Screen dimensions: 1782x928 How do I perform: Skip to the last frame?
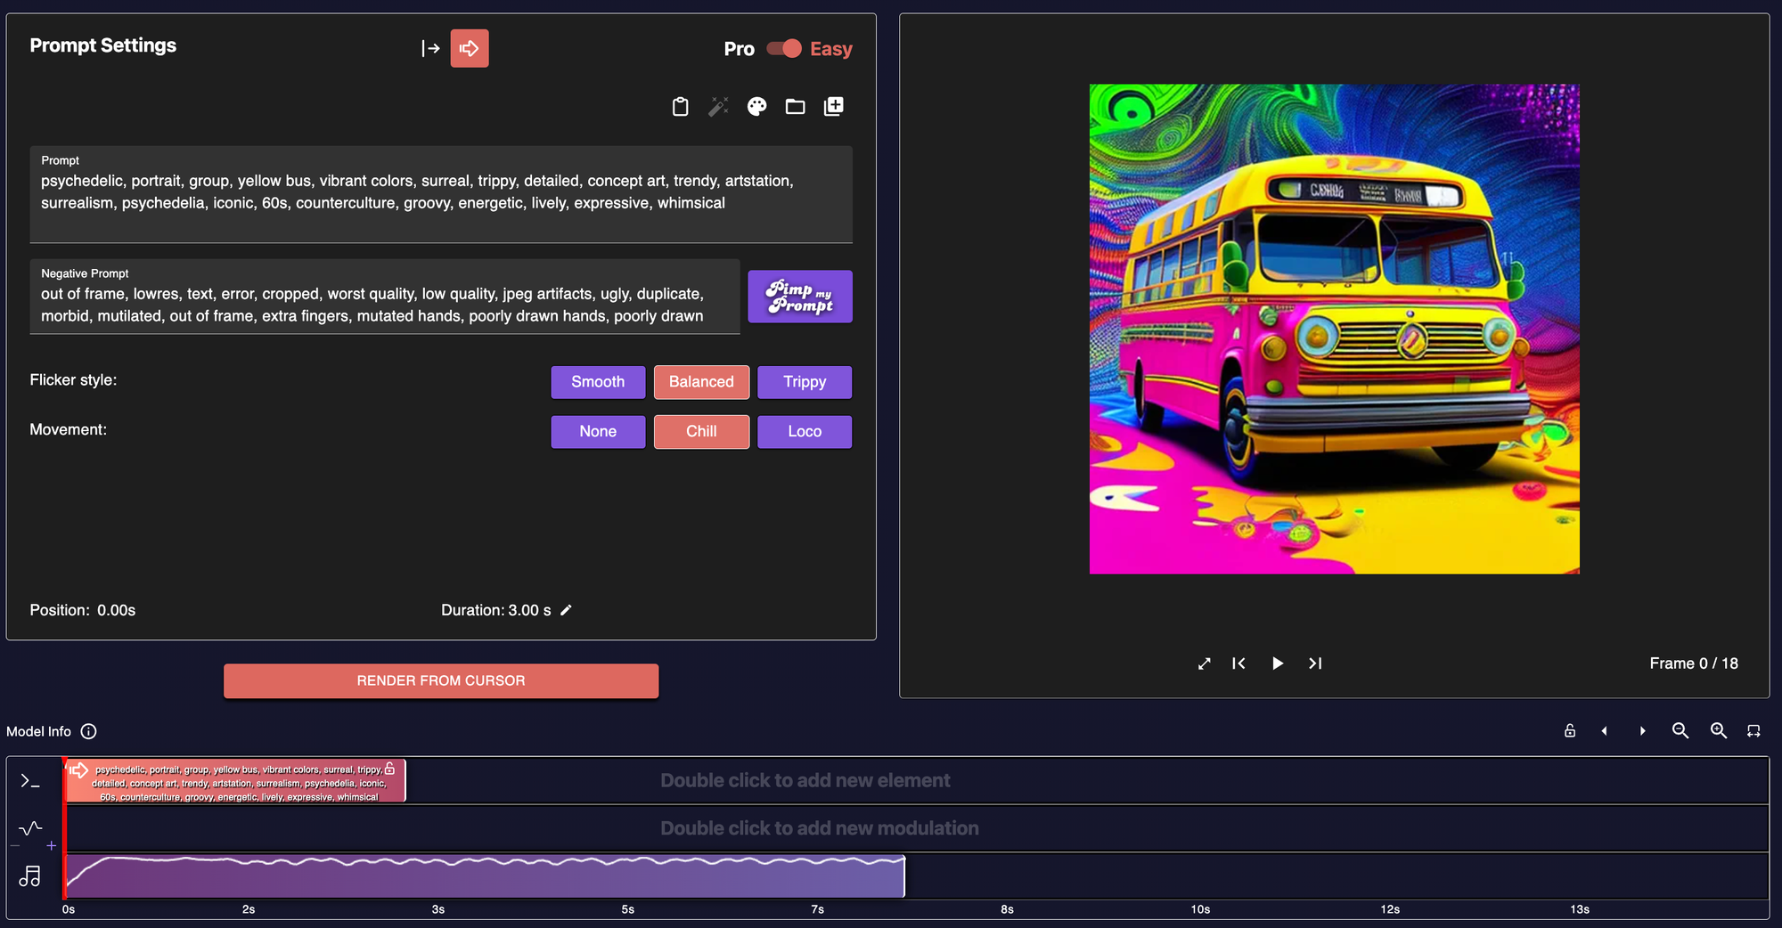(1315, 663)
